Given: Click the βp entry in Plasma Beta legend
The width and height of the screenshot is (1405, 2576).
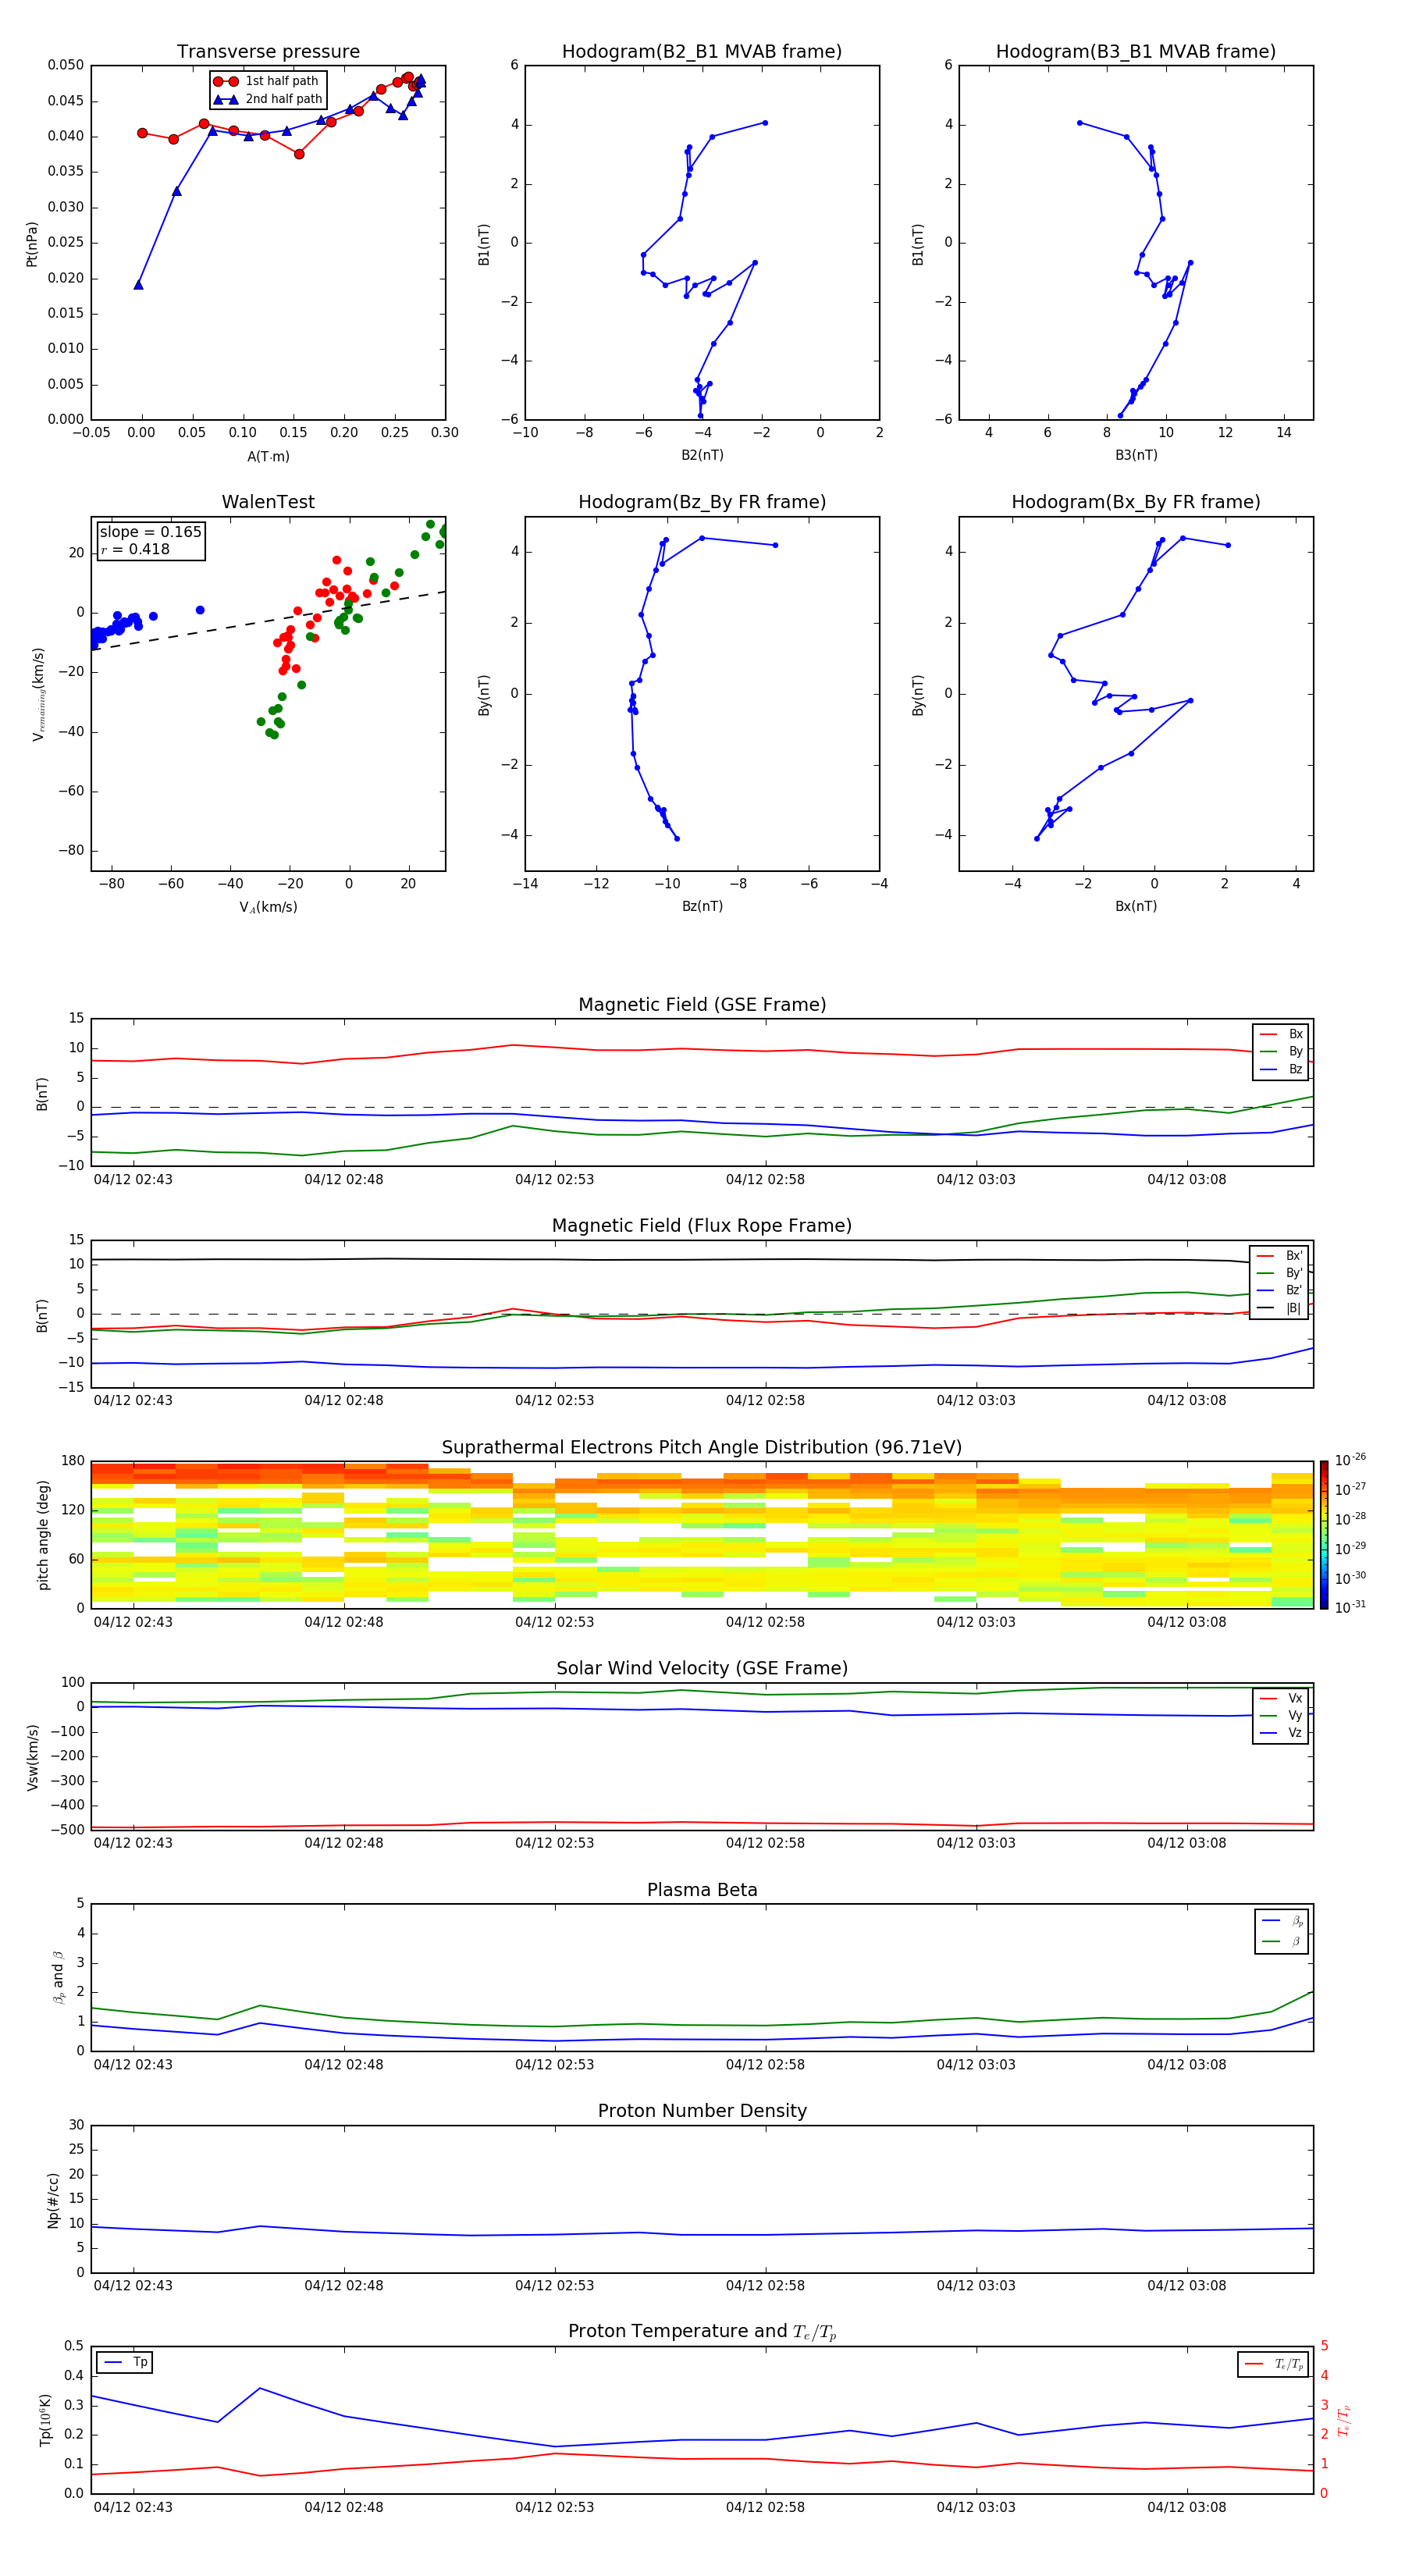Looking at the screenshot, I should 1282,1921.
